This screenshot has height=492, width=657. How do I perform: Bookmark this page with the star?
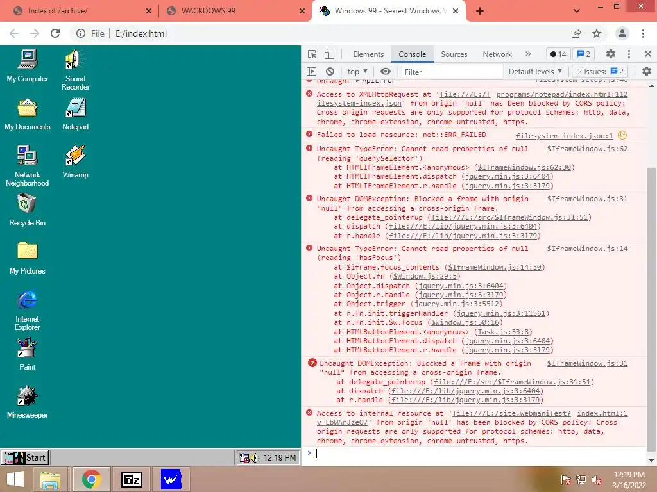597,33
